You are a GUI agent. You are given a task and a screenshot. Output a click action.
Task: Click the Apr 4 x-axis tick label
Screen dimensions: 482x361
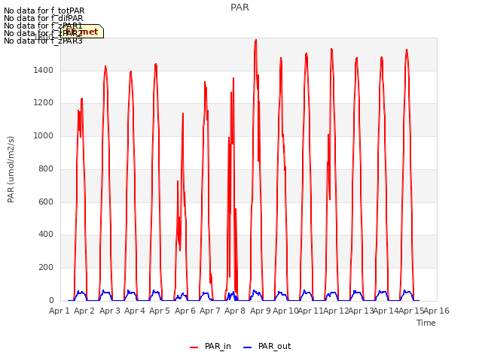pyautogui.click(x=135, y=311)
